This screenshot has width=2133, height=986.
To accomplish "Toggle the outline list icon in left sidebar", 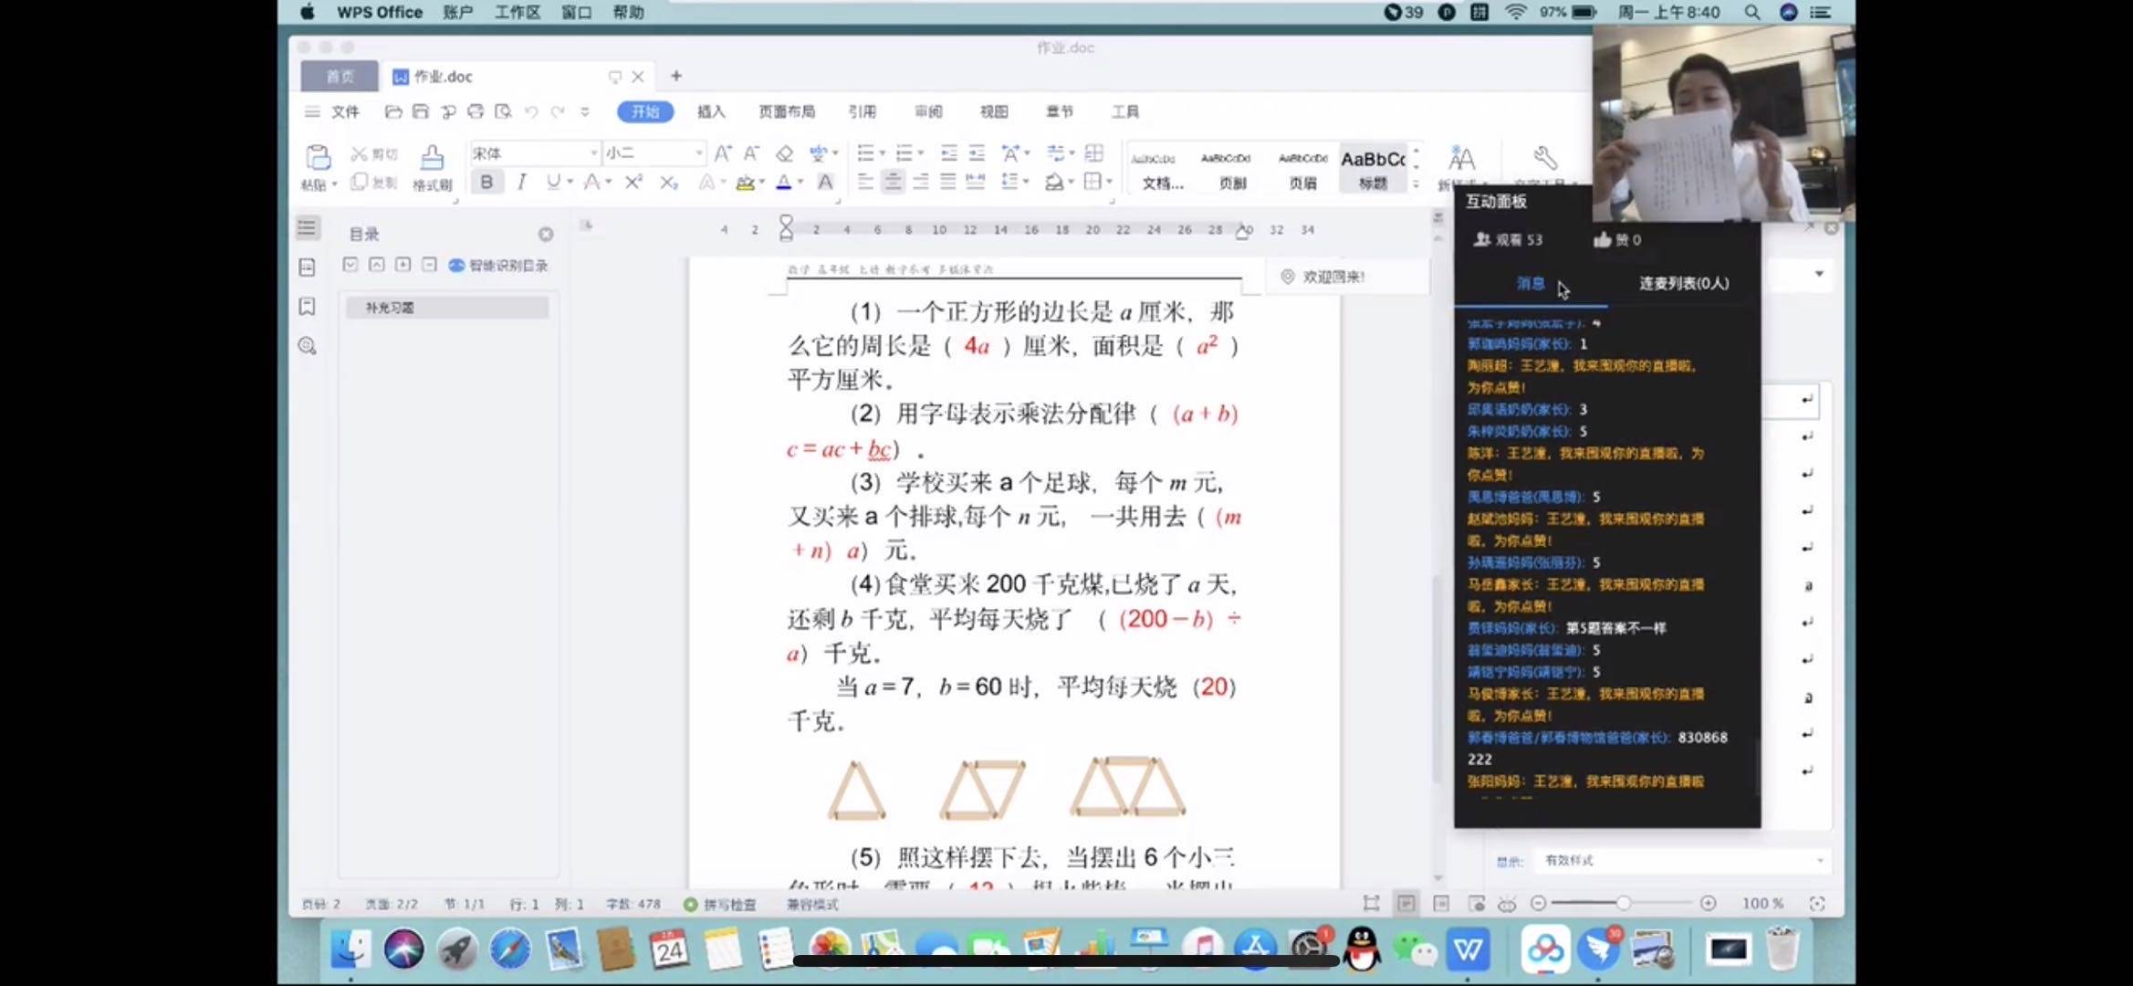I will [308, 228].
